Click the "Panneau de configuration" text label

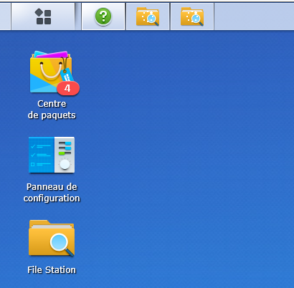coord(52,193)
